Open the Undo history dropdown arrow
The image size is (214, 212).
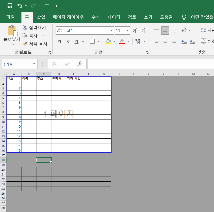26,6
